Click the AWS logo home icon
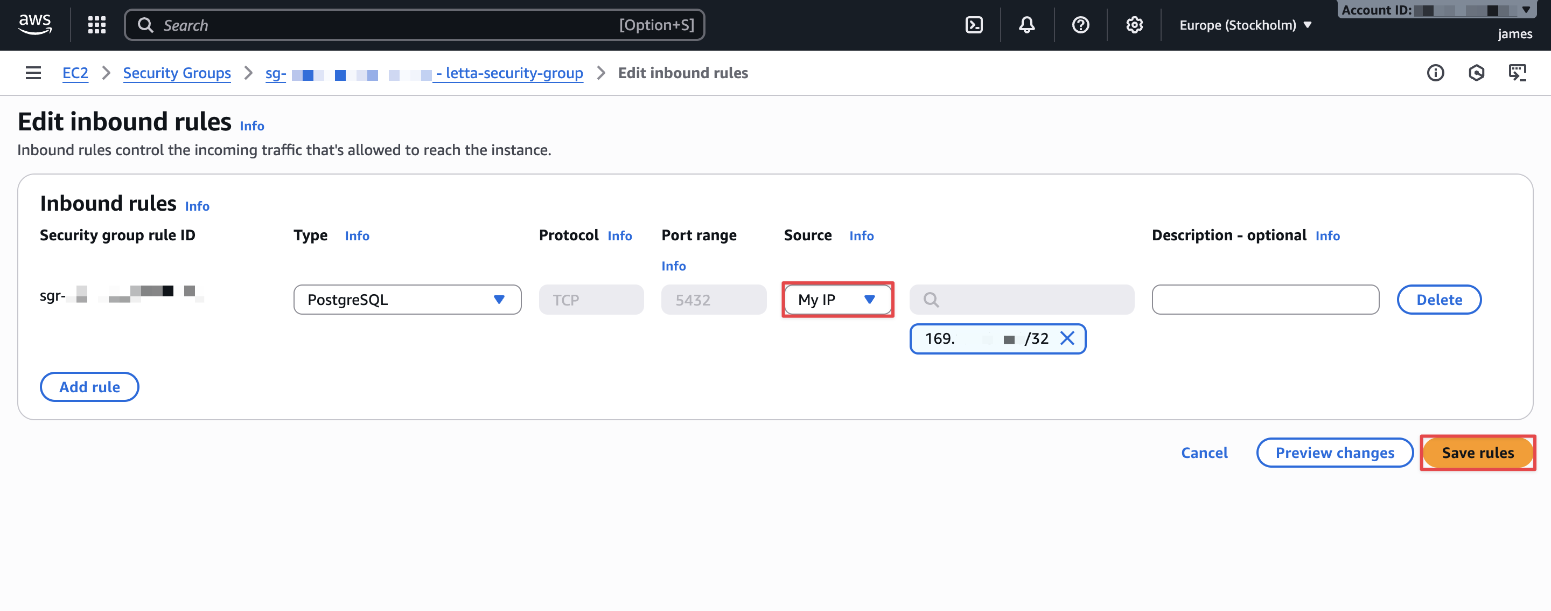This screenshot has height=611, width=1551. tap(35, 24)
